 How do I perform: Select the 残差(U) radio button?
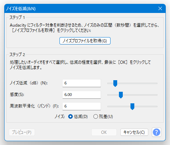point(103,117)
